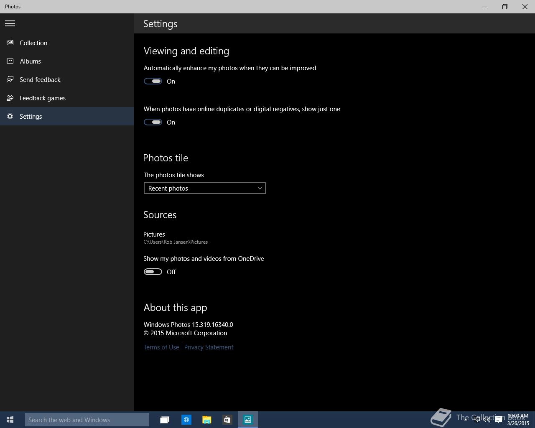Image resolution: width=535 pixels, height=428 pixels.
Task: Go to Feedback games in sidebar
Action: point(43,98)
